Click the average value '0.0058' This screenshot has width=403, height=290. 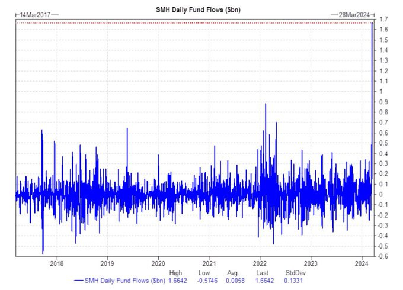(235, 281)
